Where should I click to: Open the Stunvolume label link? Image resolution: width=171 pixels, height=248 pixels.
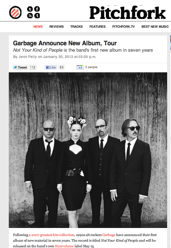(x=64, y=246)
